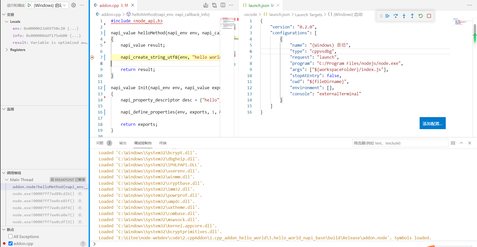The height and width of the screenshot is (247, 477).
Task: Select env variable in Locals
Action: coord(46,28)
